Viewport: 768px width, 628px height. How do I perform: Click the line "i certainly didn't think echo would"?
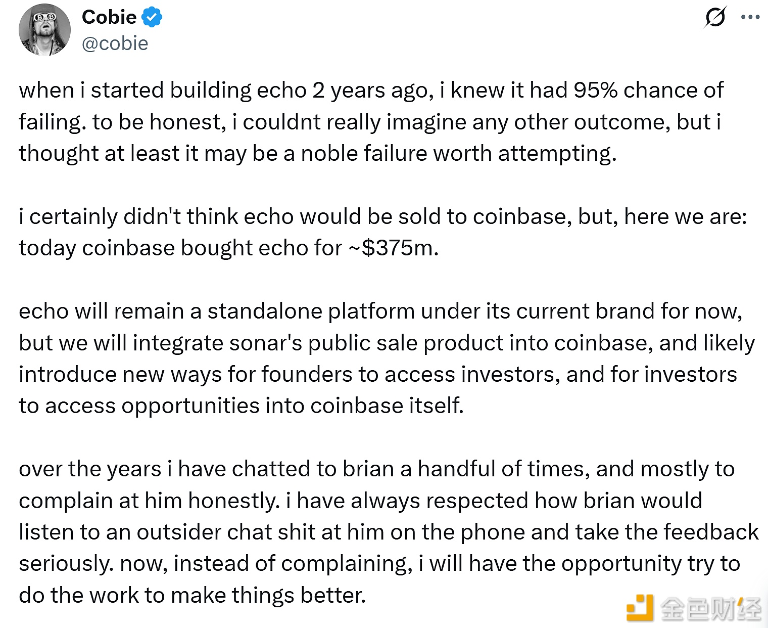[x=382, y=216]
